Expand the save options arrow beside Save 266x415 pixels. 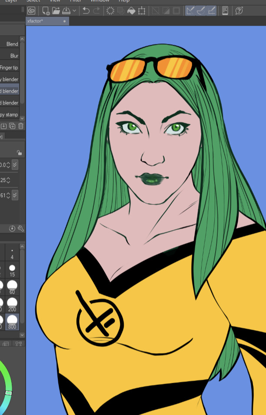74,11
